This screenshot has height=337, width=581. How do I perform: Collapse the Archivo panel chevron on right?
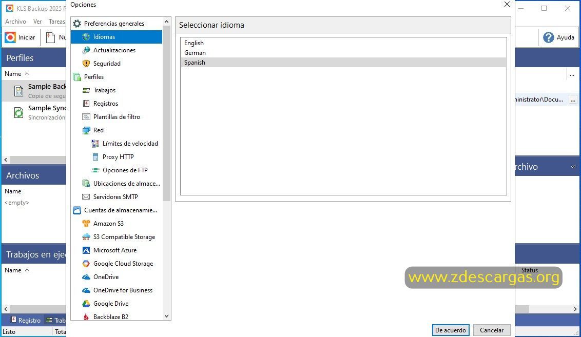[573, 167]
